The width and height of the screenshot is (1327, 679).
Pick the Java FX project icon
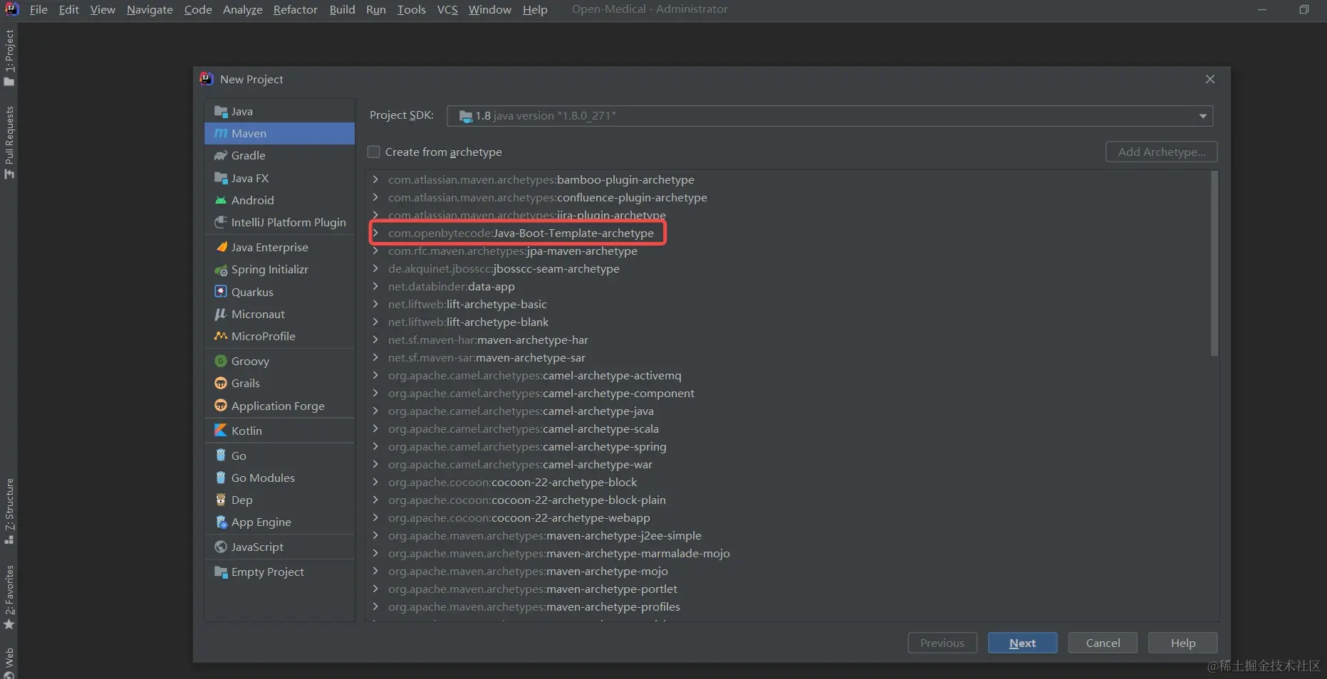point(221,178)
